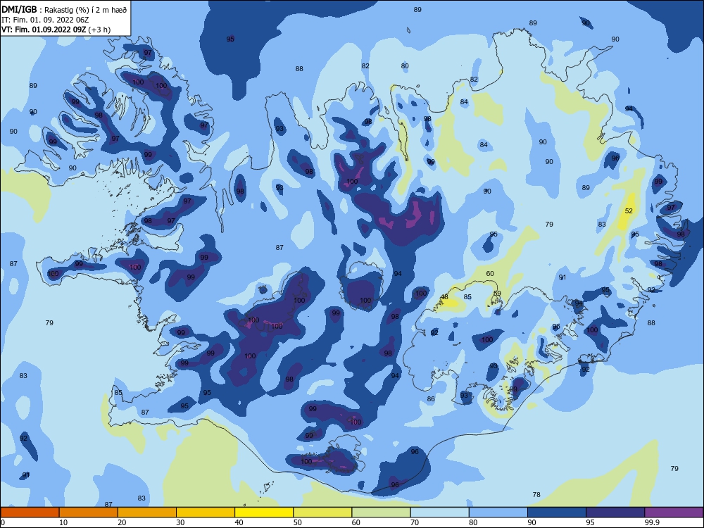704x528 pixels.
Task: Click the '48' humidity value on the map
Action: (444, 297)
